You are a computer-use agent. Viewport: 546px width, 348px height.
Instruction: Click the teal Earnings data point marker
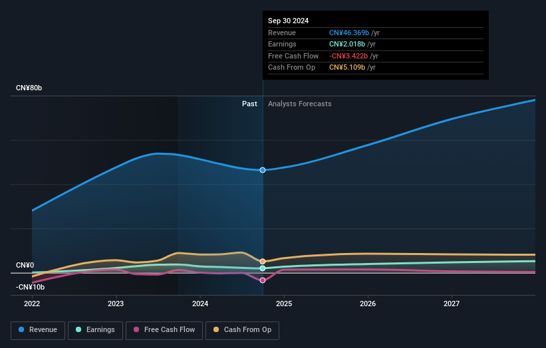[x=263, y=268]
